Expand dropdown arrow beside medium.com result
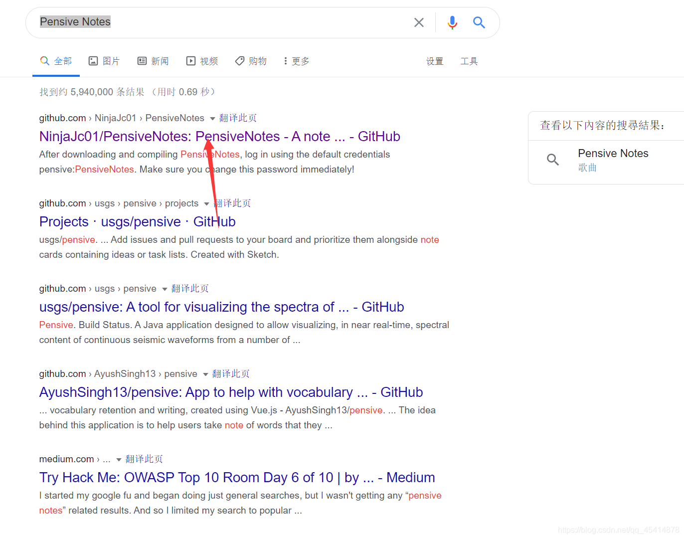 click(x=119, y=460)
